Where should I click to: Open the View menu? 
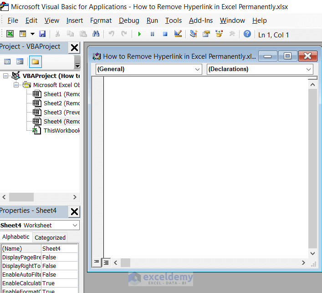click(x=52, y=21)
